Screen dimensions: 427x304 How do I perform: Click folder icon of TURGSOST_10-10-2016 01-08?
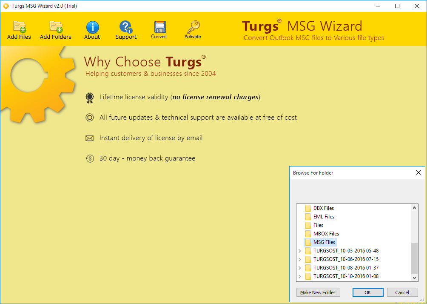pos(308,276)
